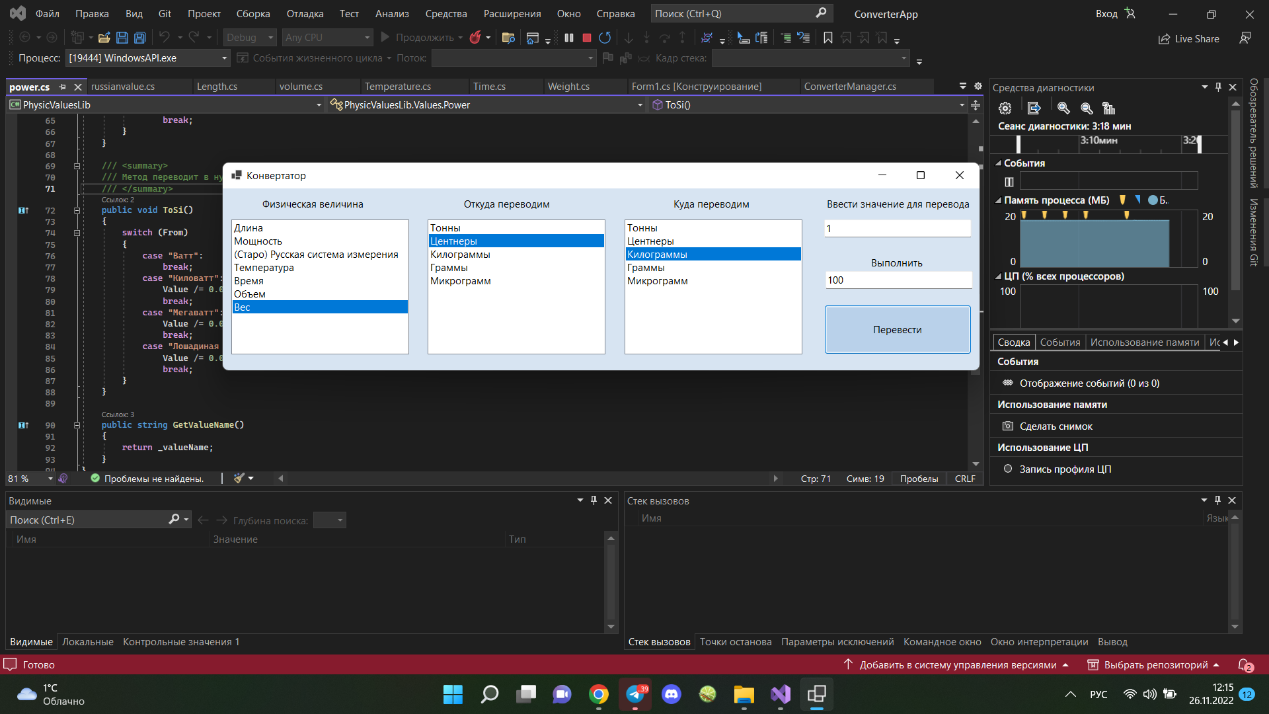This screenshot has height=714, width=1269.
Task: Click the value input field showing 1
Action: click(897, 228)
